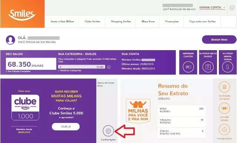
Task: Click the Indicações realizadas row
Action: tap(181, 122)
